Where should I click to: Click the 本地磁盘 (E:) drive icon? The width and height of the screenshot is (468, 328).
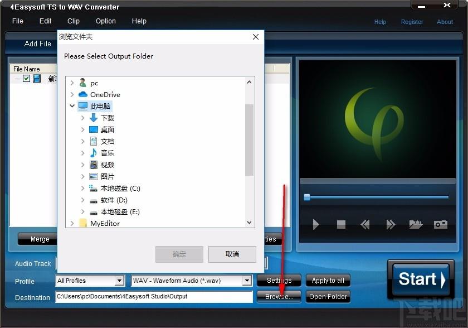point(94,213)
